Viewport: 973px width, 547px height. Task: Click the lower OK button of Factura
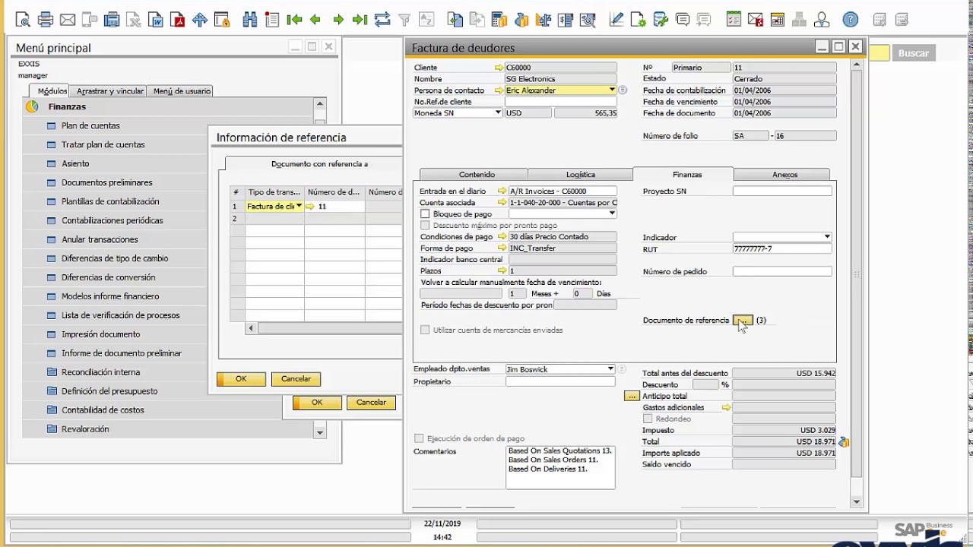click(x=317, y=403)
